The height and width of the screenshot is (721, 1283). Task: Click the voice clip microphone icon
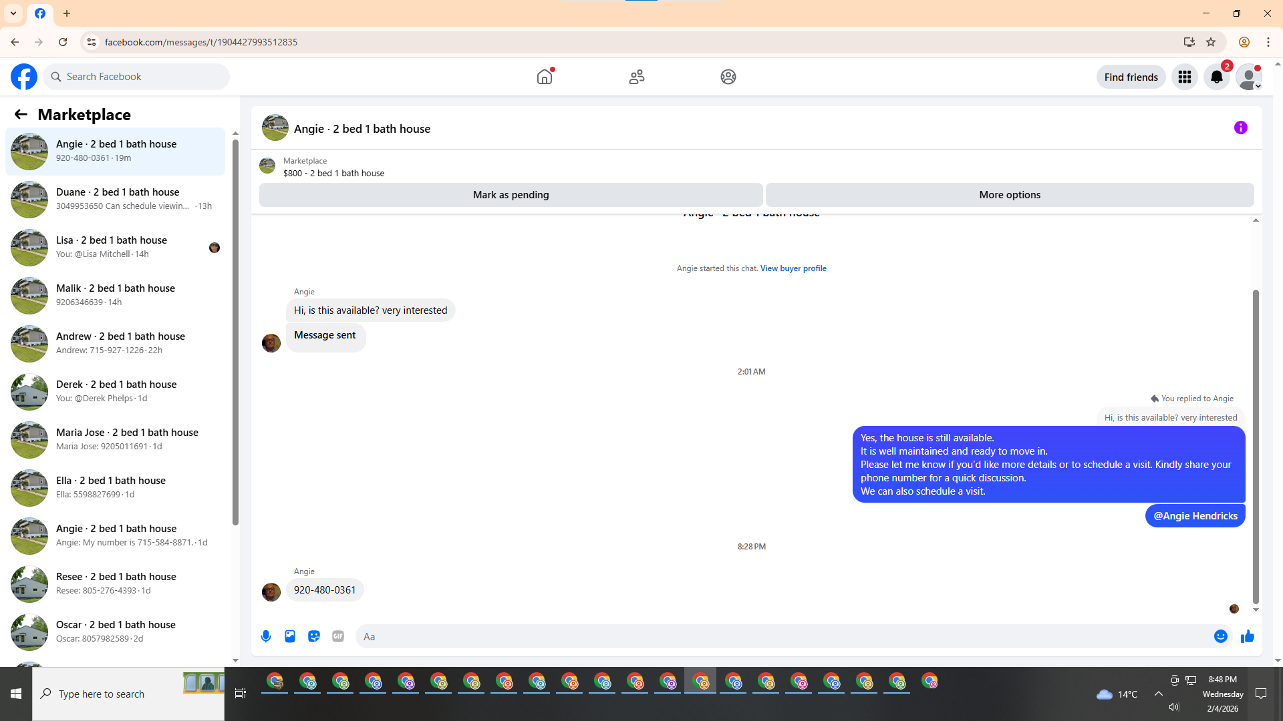click(x=266, y=636)
